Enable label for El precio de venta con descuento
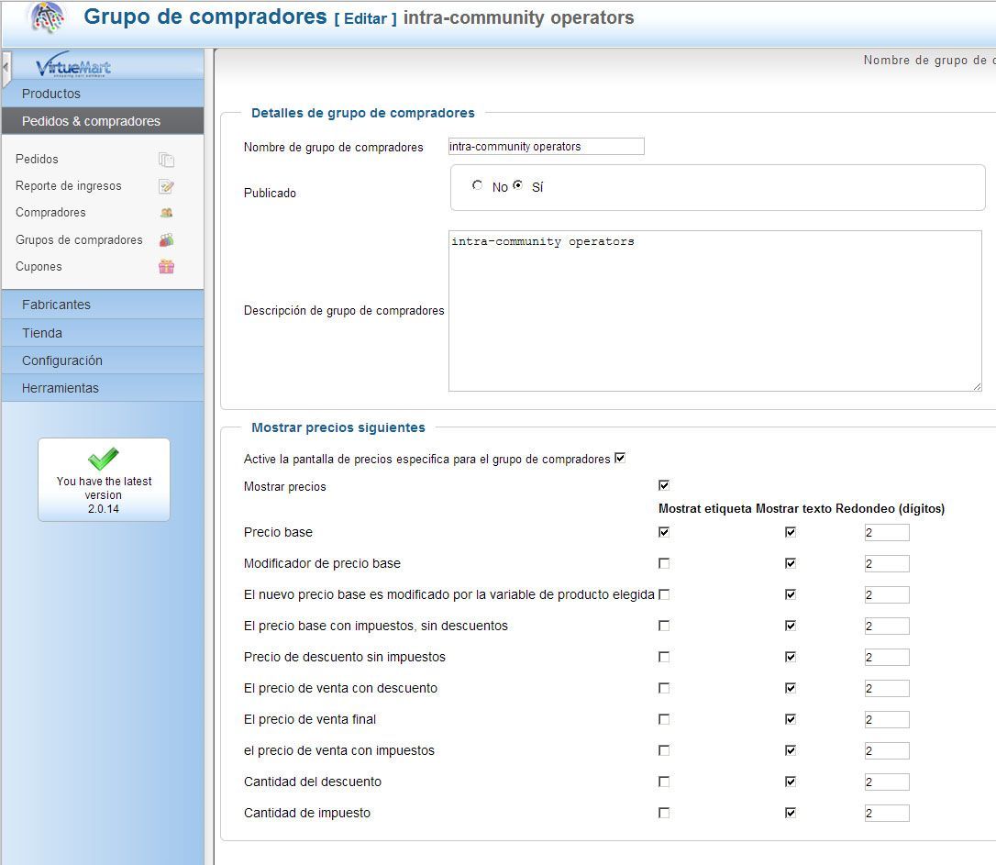The width and height of the screenshot is (996, 865). [664, 688]
